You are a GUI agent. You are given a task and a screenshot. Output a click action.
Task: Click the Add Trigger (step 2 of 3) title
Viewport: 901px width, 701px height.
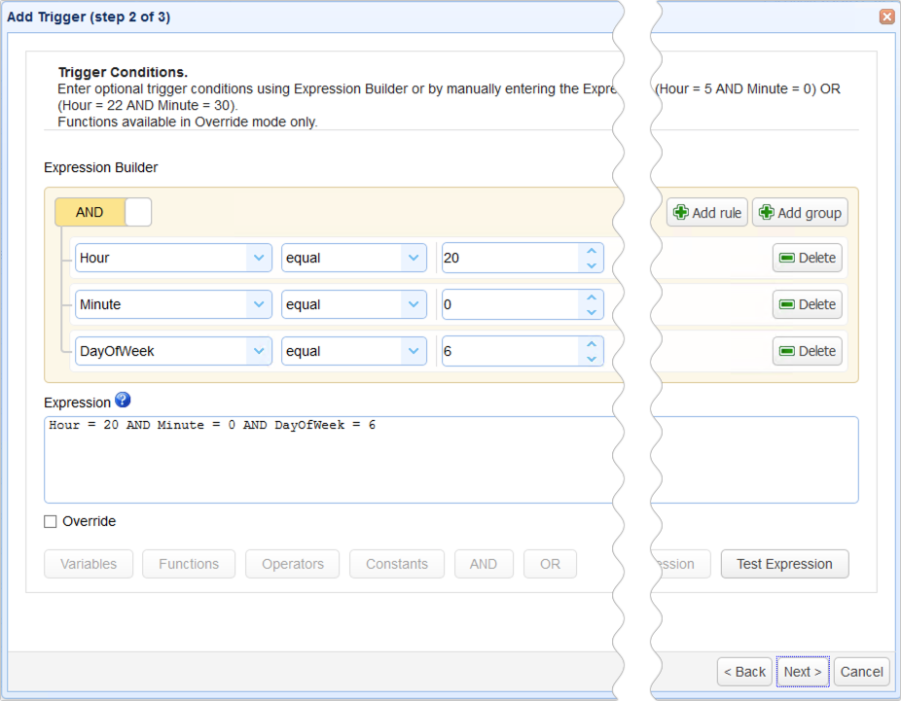point(89,17)
